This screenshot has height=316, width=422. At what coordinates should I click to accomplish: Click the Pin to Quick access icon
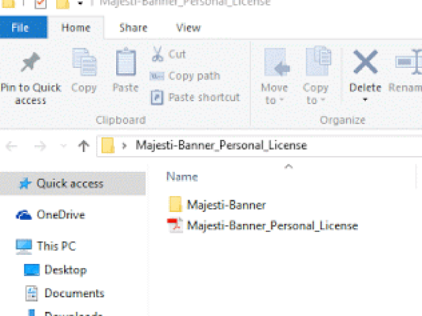31,63
